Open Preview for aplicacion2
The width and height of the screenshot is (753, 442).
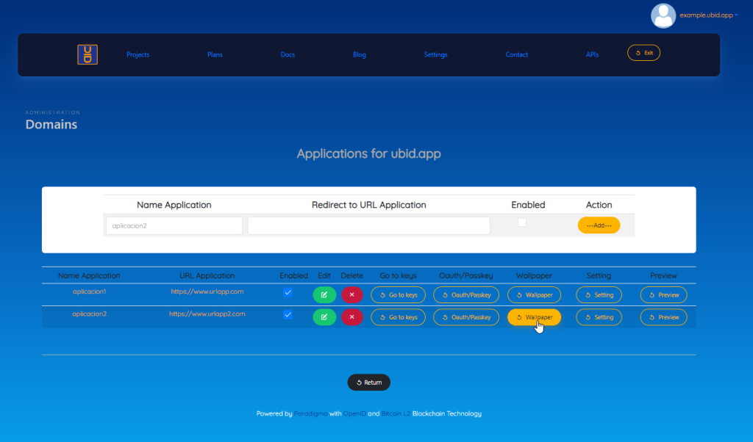pos(663,317)
